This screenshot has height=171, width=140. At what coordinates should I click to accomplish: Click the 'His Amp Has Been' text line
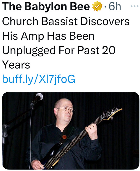coord(48,36)
